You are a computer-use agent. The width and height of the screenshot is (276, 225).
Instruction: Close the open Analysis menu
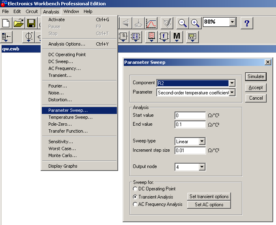(x=51, y=12)
